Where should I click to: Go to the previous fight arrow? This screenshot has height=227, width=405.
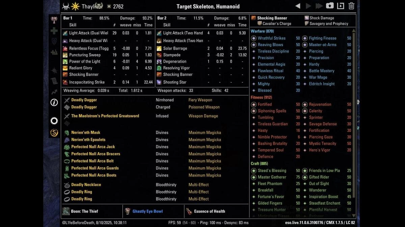(298, 6)
